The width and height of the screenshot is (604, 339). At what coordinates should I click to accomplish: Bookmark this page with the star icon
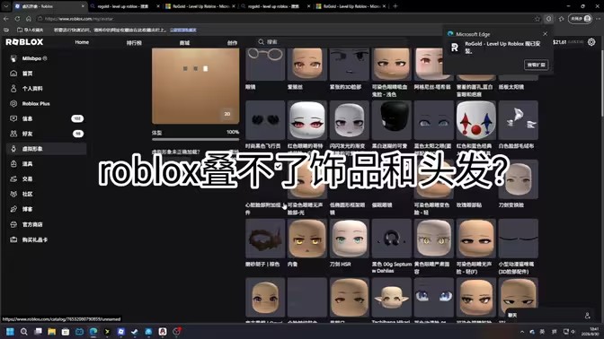(537, 19)
